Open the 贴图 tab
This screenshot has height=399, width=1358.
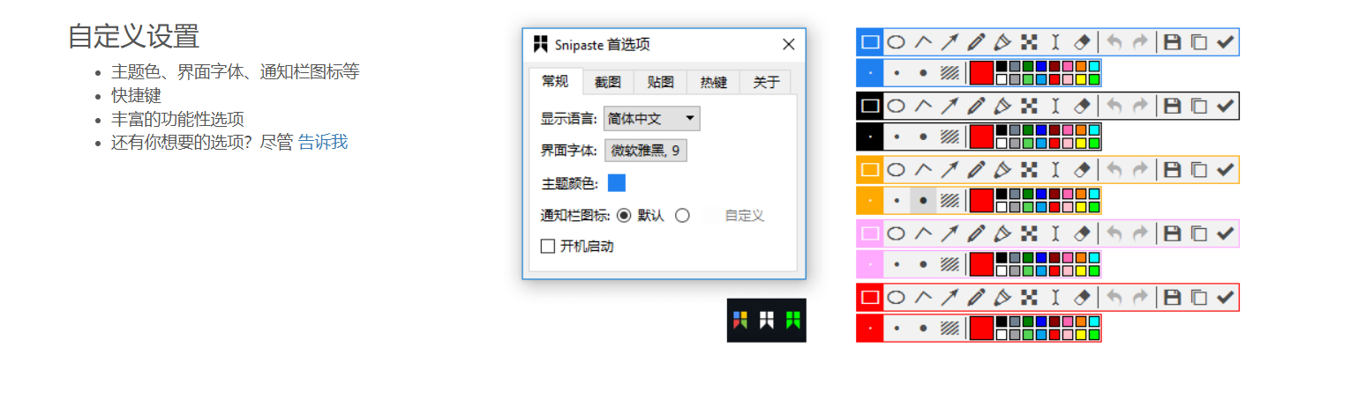pos(661,83)
